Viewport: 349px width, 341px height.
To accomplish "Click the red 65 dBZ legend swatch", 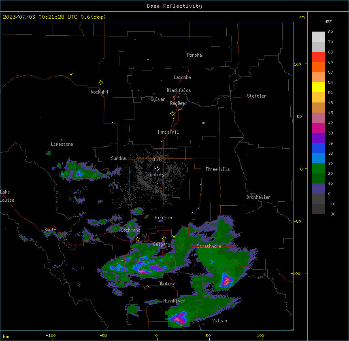I will pos(318,57).
